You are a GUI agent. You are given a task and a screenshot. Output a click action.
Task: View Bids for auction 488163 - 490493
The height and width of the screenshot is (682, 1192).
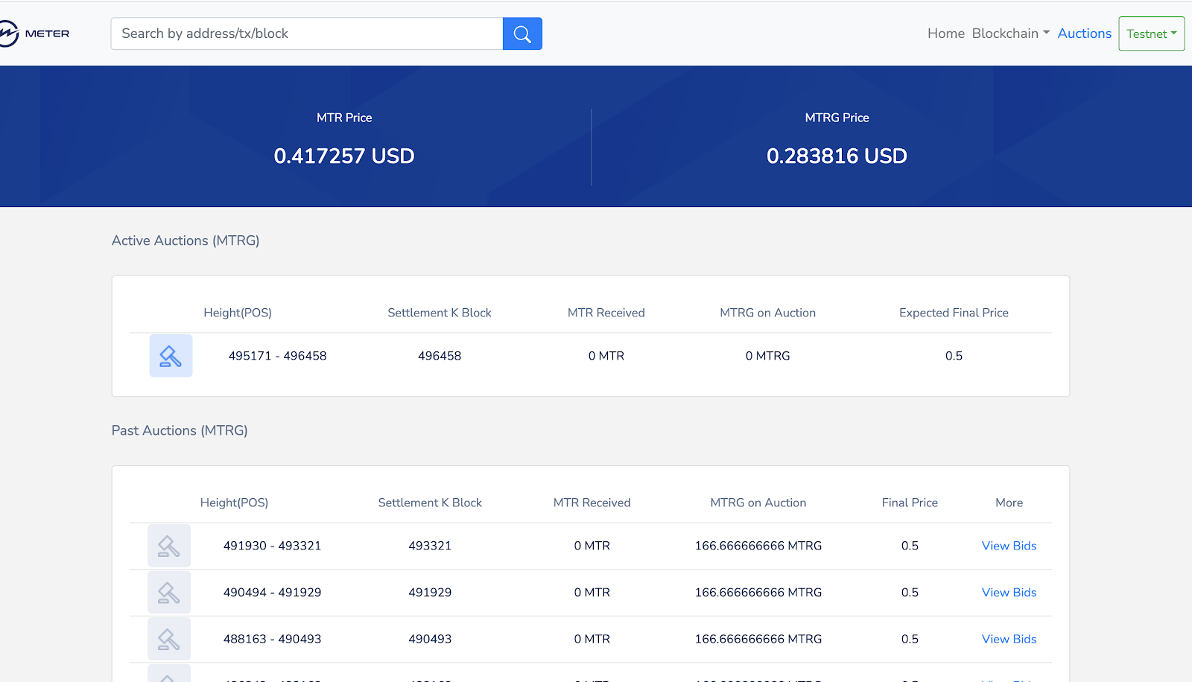[x=1009, y=639]
